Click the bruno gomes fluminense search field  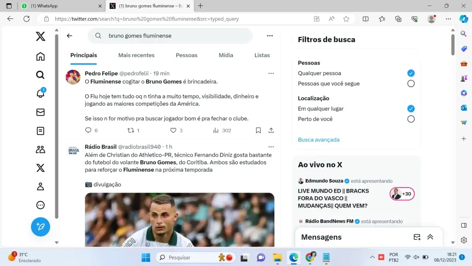[170, 36]
